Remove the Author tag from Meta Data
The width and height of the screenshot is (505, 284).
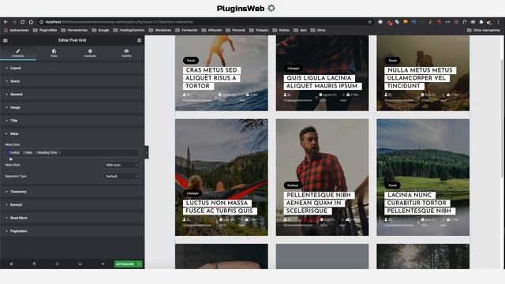point(9,152)
